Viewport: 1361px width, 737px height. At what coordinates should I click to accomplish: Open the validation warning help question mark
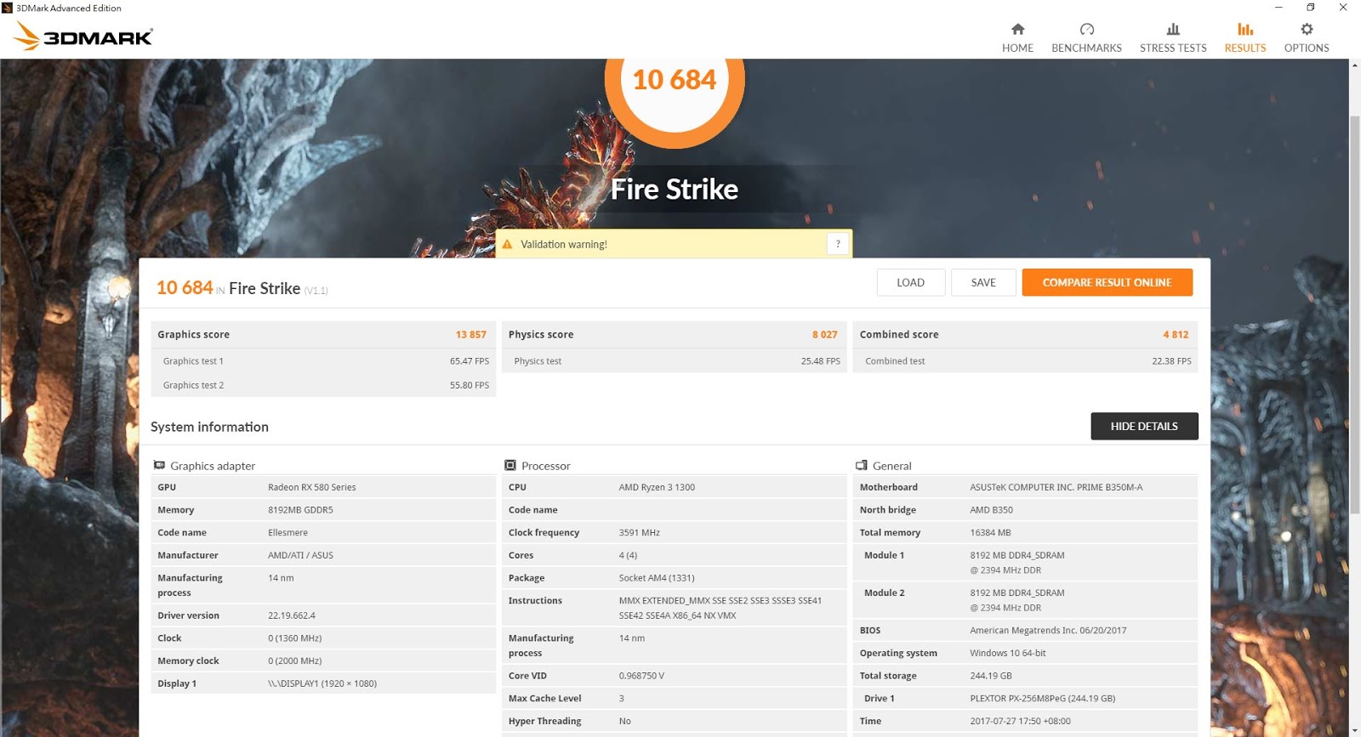[x=838, y=244]
